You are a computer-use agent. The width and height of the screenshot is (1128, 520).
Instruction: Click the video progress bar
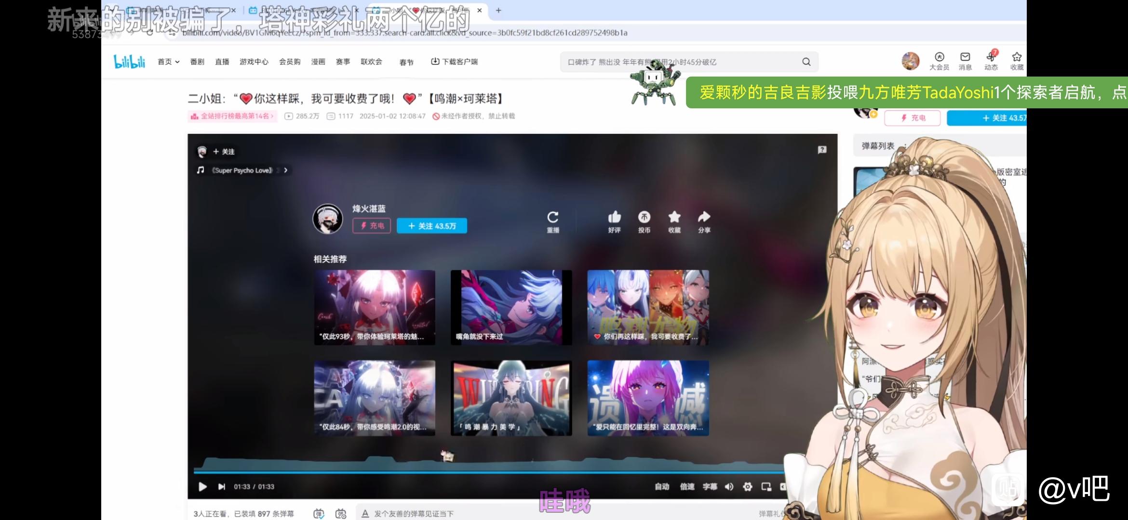click(482, 472)
